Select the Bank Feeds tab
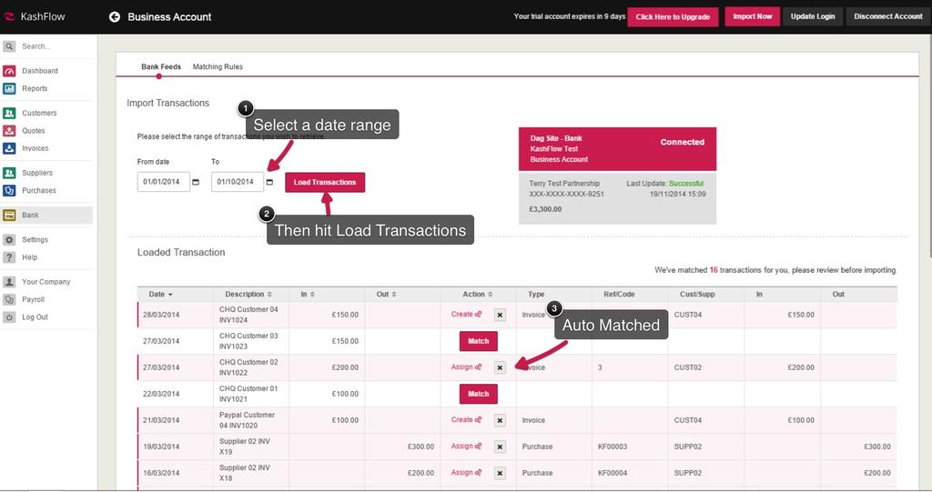This screenshot has width=932, height=492. click(x=160, y=66)
